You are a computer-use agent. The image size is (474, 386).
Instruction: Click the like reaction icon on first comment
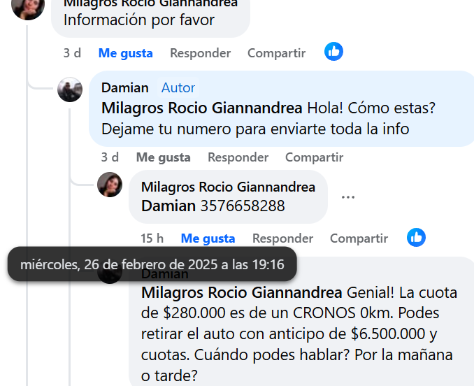[333, 51]
